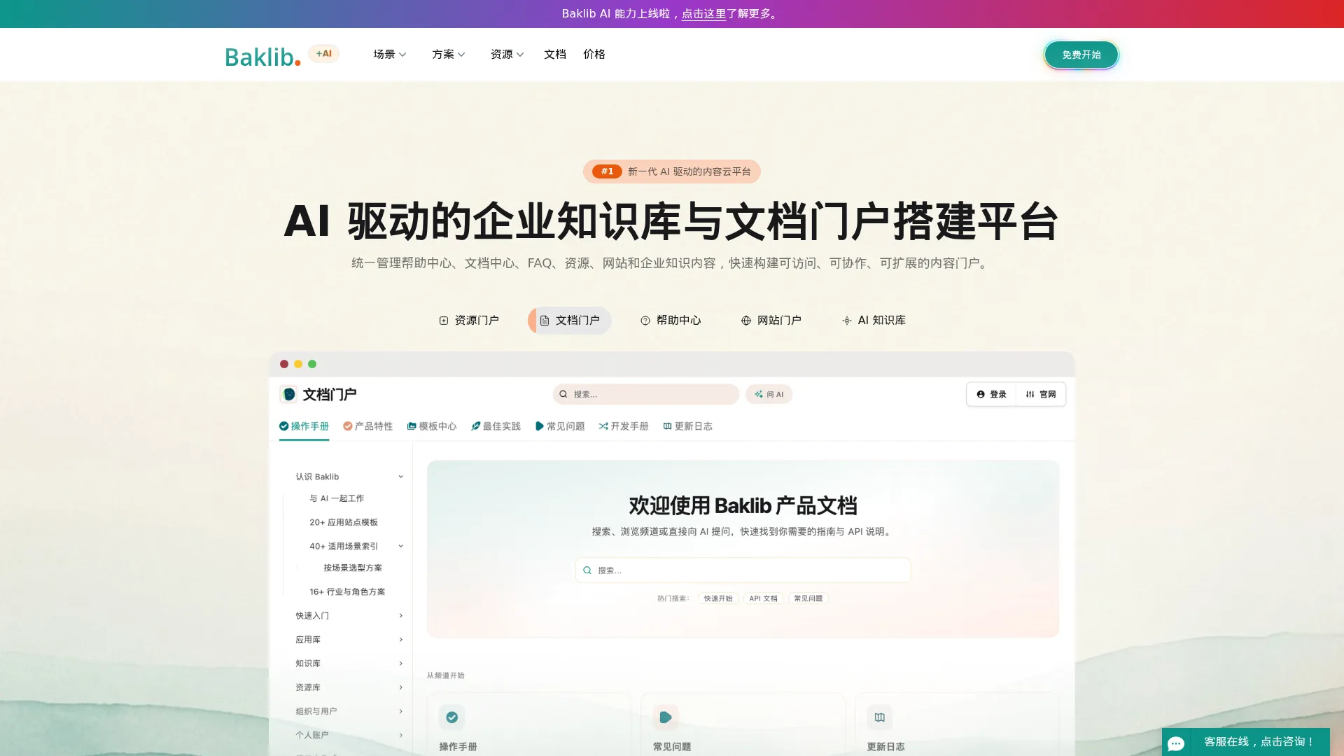
Task: Click the AI 知识库 sparkle icon
Action: (x=847, y=321)
